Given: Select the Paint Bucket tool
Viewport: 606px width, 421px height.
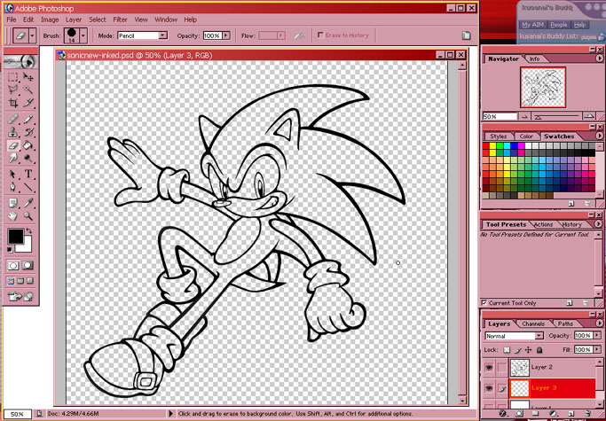Looking at the screenshot, I should click(x=28, y=145).
